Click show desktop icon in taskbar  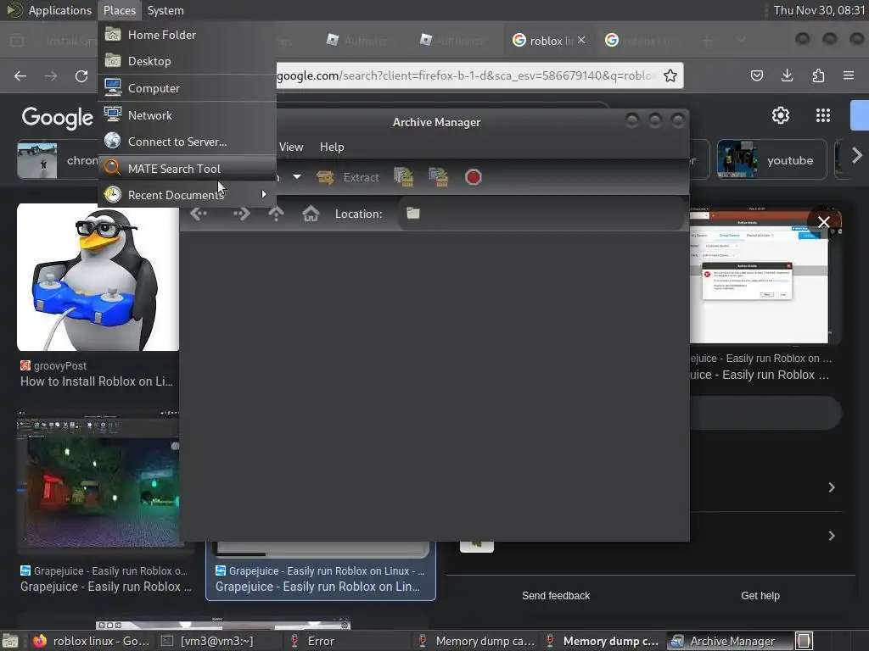(10, 642)
